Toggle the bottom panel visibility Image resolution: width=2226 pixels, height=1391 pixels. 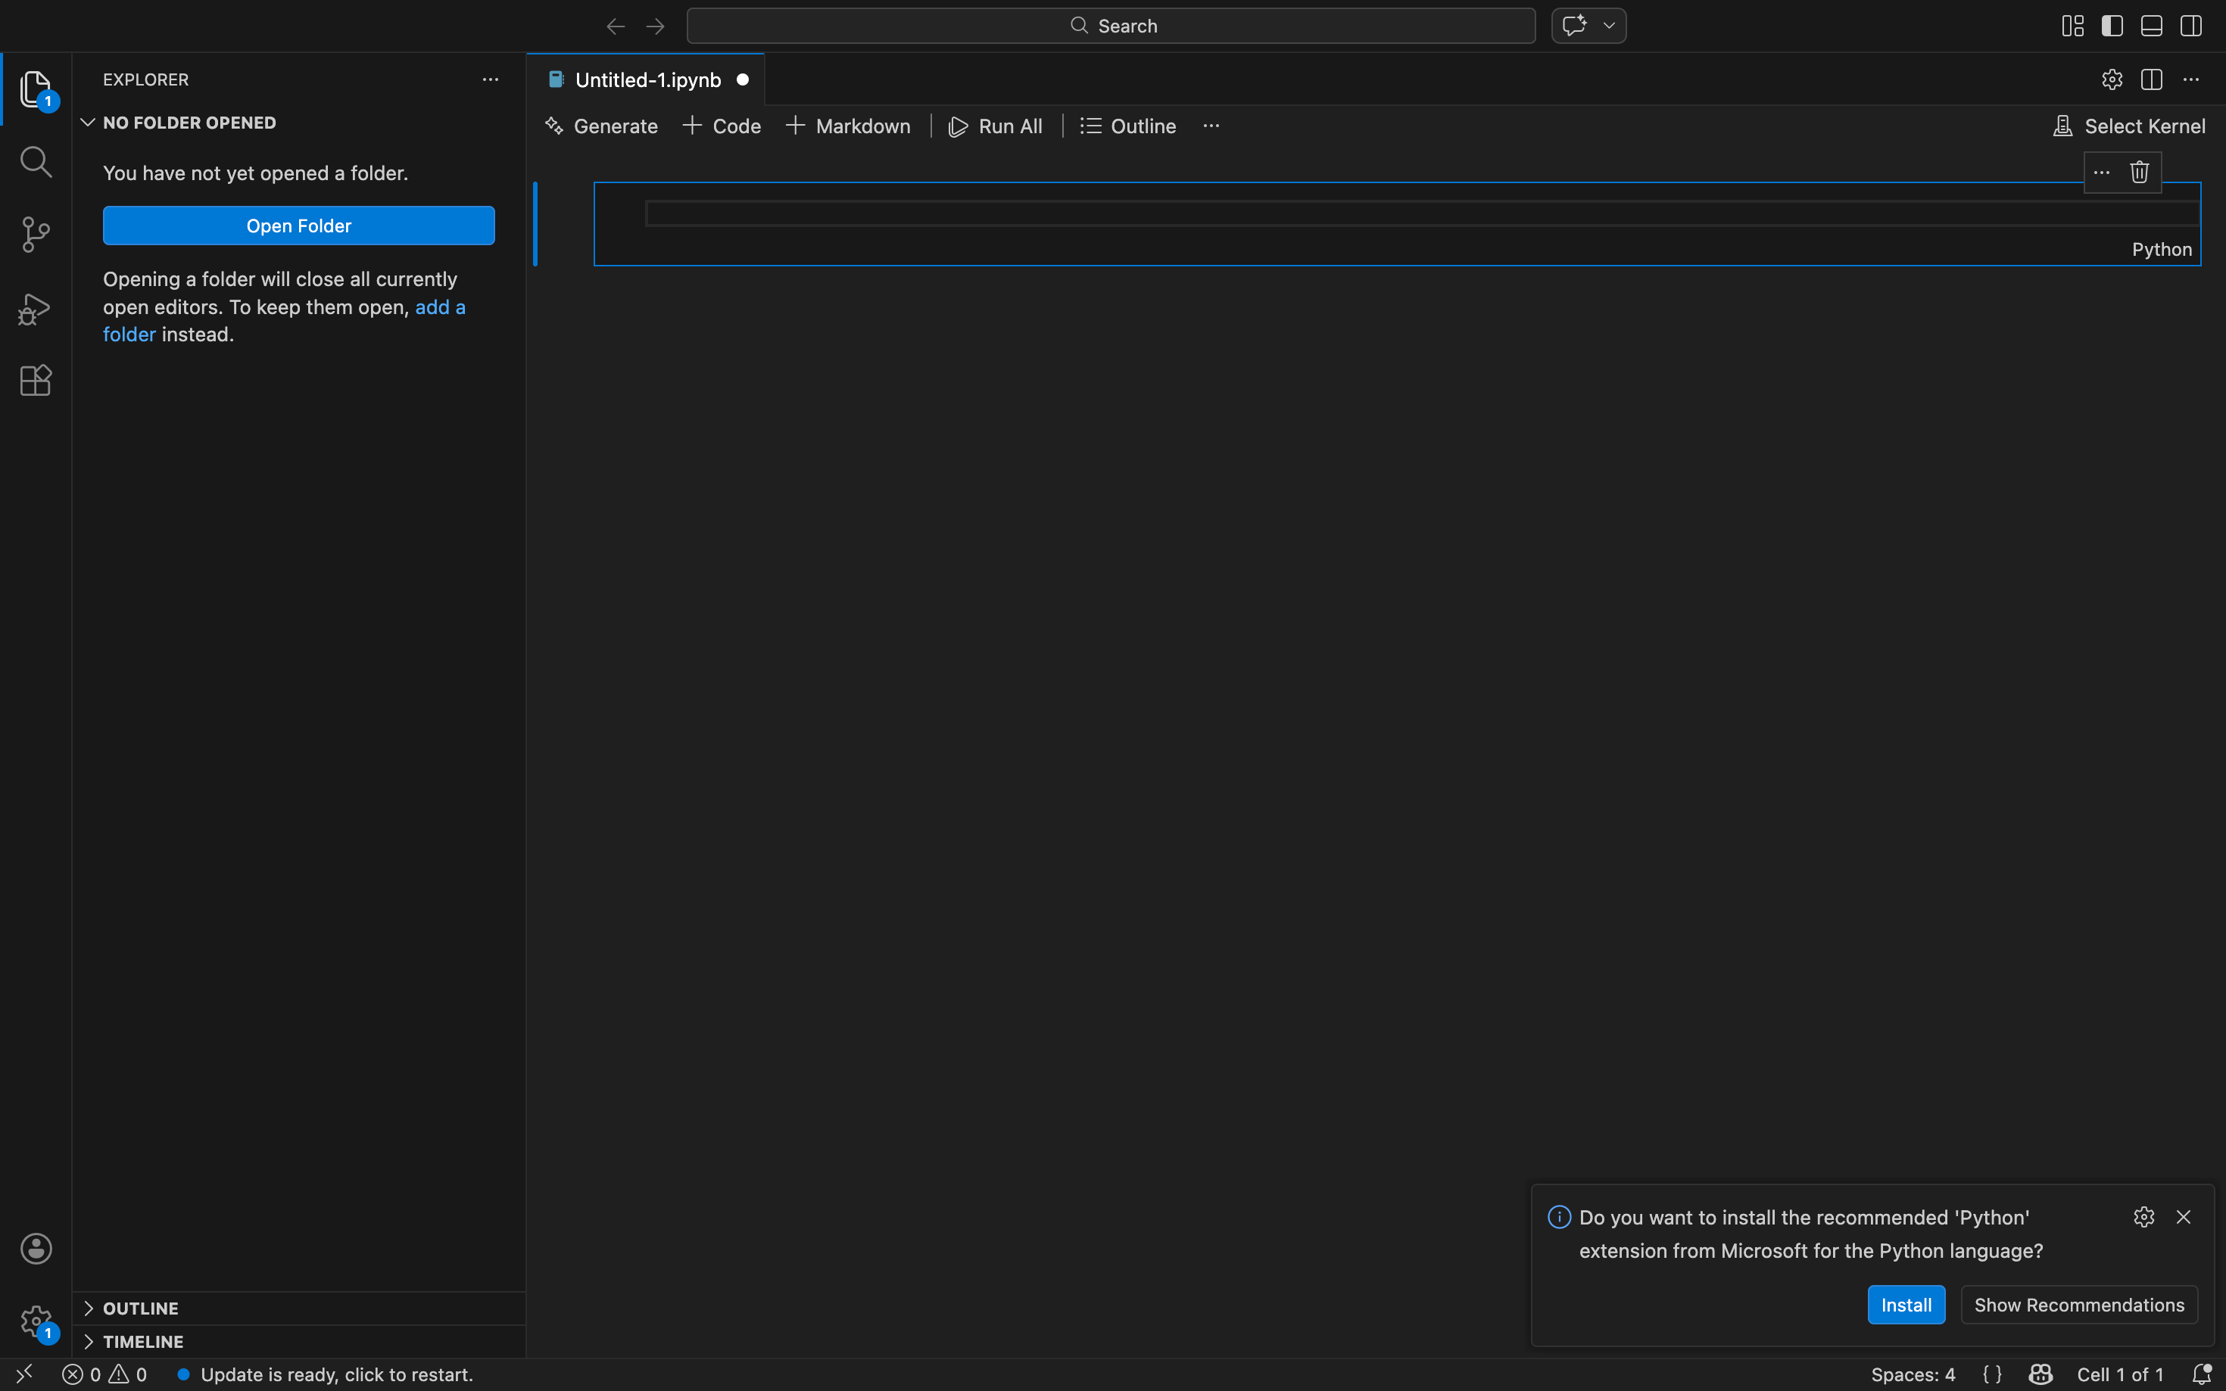[2152, 26]
